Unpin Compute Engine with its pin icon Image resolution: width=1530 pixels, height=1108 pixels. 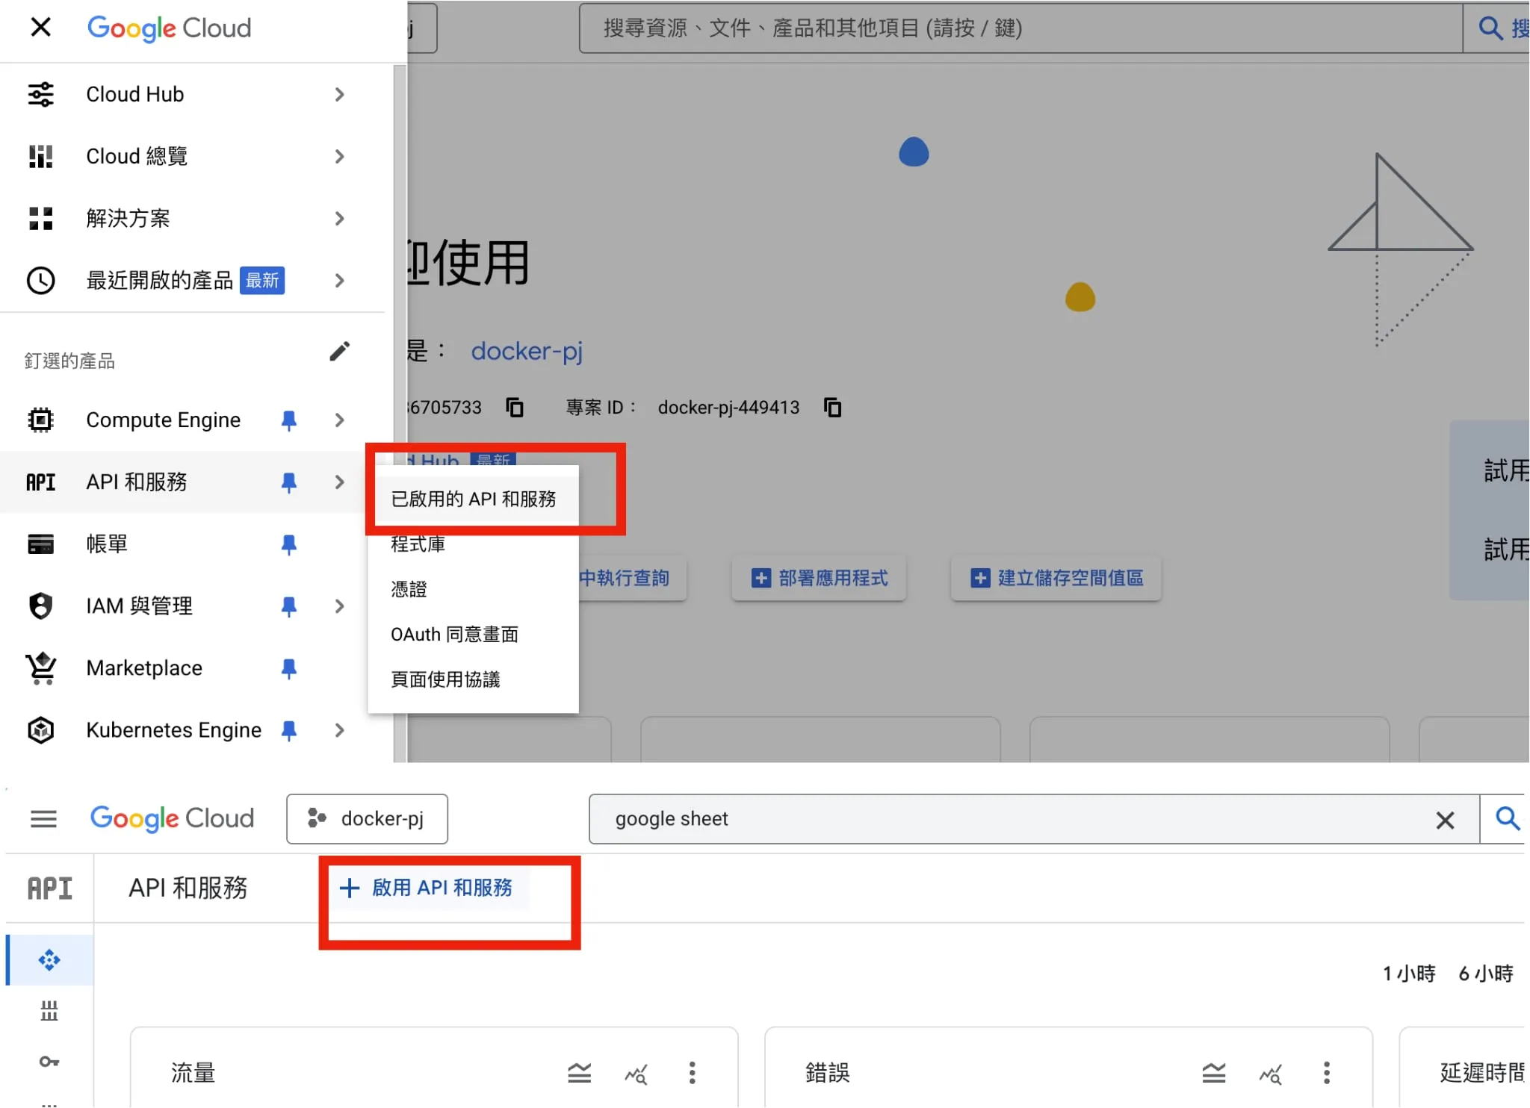288,420
